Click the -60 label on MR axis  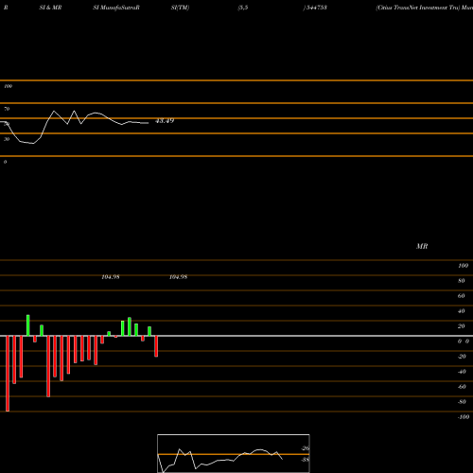(462, 387)
